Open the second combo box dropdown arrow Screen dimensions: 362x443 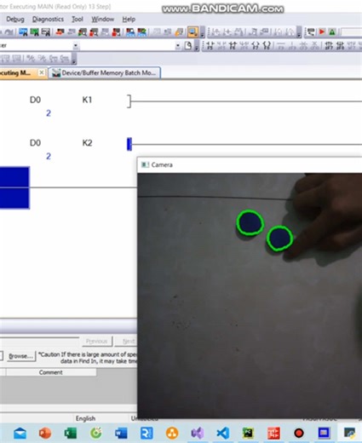tap(178, 46)
